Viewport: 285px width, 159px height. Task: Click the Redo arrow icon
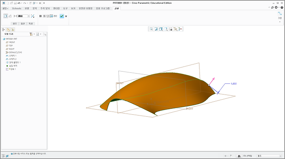(25, 3)
